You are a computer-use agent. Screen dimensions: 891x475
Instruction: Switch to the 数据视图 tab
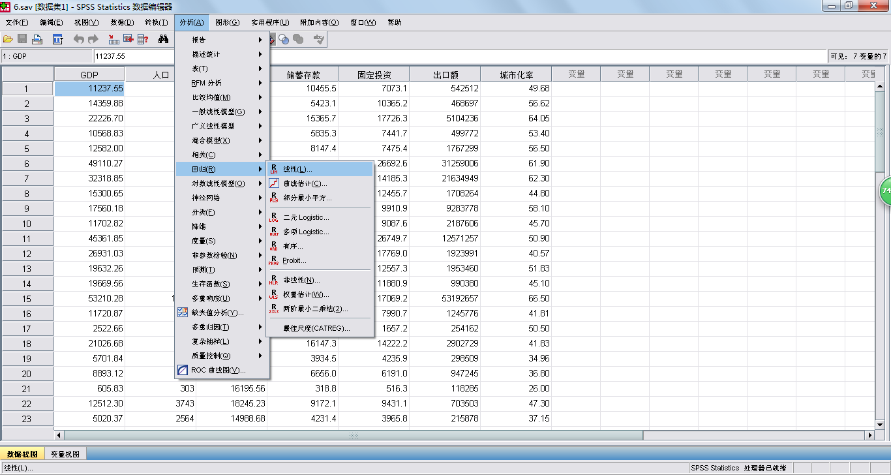pyautogui.click(x=22, y=454)
